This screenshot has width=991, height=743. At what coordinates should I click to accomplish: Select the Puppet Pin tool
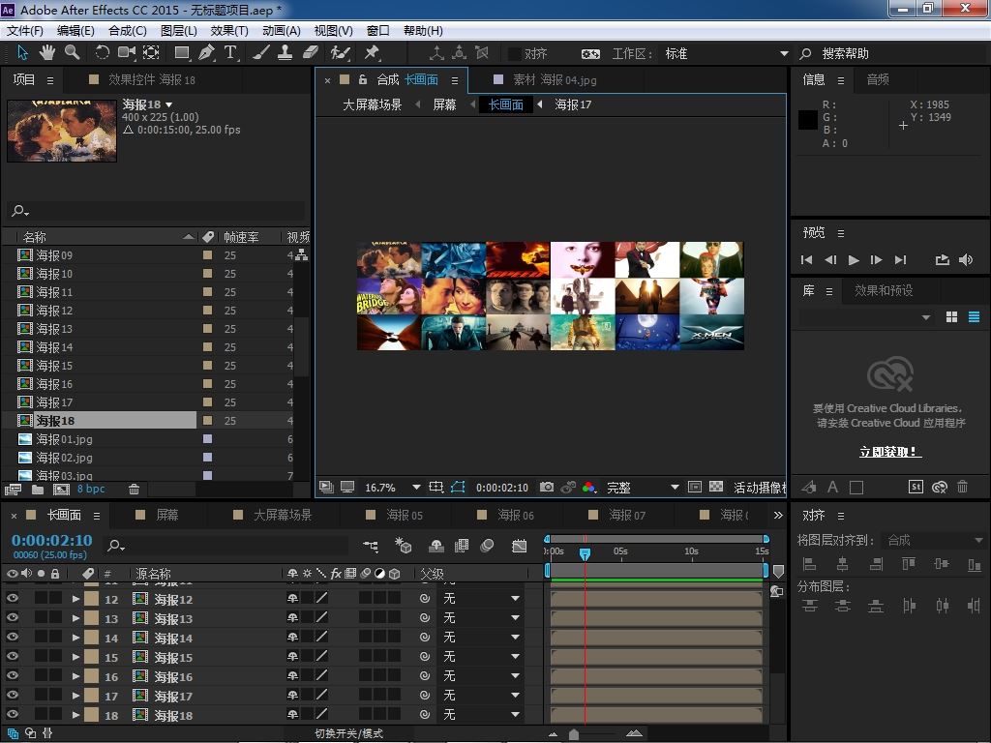372,53
